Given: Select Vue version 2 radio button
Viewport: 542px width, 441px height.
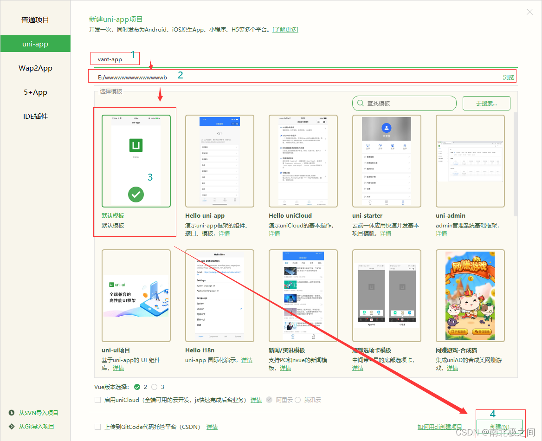Looking at the screenshot, I should (137, 387).
